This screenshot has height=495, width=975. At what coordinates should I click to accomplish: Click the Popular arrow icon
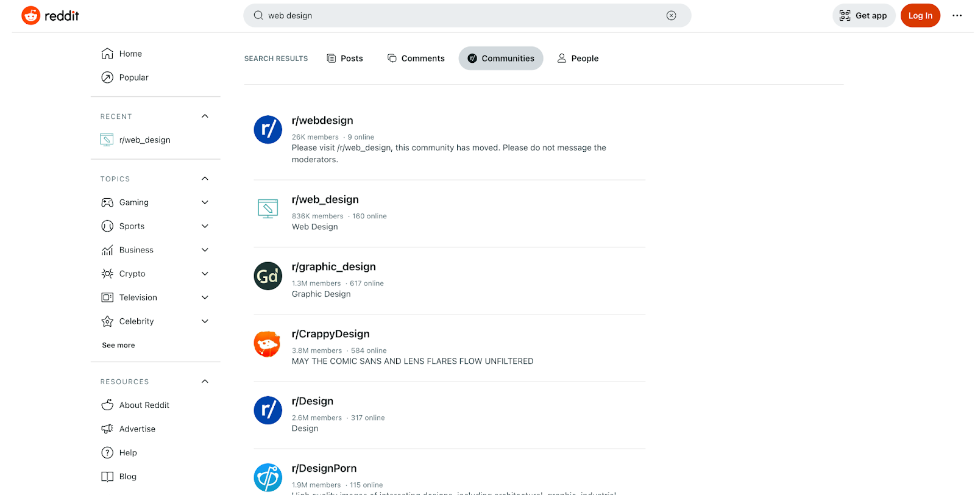click(107, 77)
